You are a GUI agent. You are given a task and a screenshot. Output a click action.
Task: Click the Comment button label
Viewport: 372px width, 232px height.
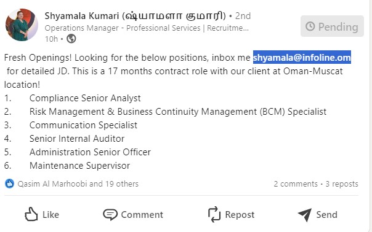142,215
